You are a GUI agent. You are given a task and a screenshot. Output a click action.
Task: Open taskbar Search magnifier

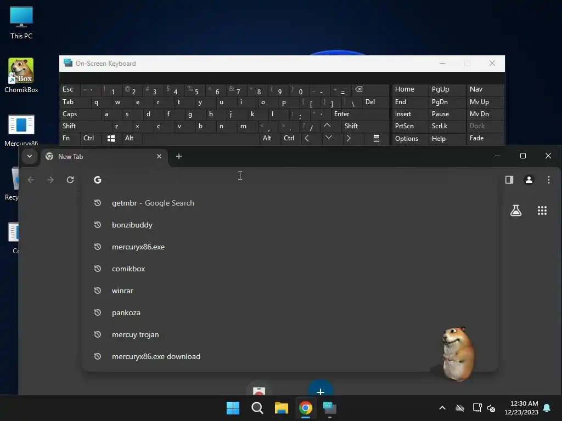[257, 408]
